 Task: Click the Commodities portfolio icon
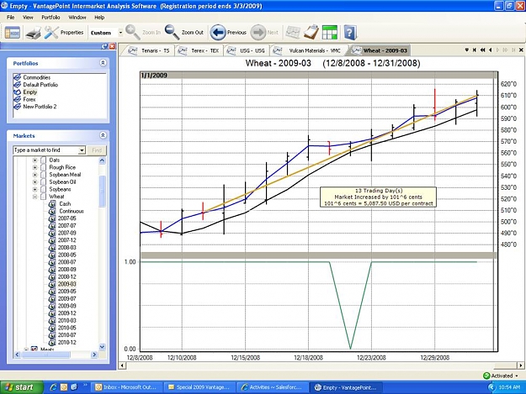tap(17, 77)
